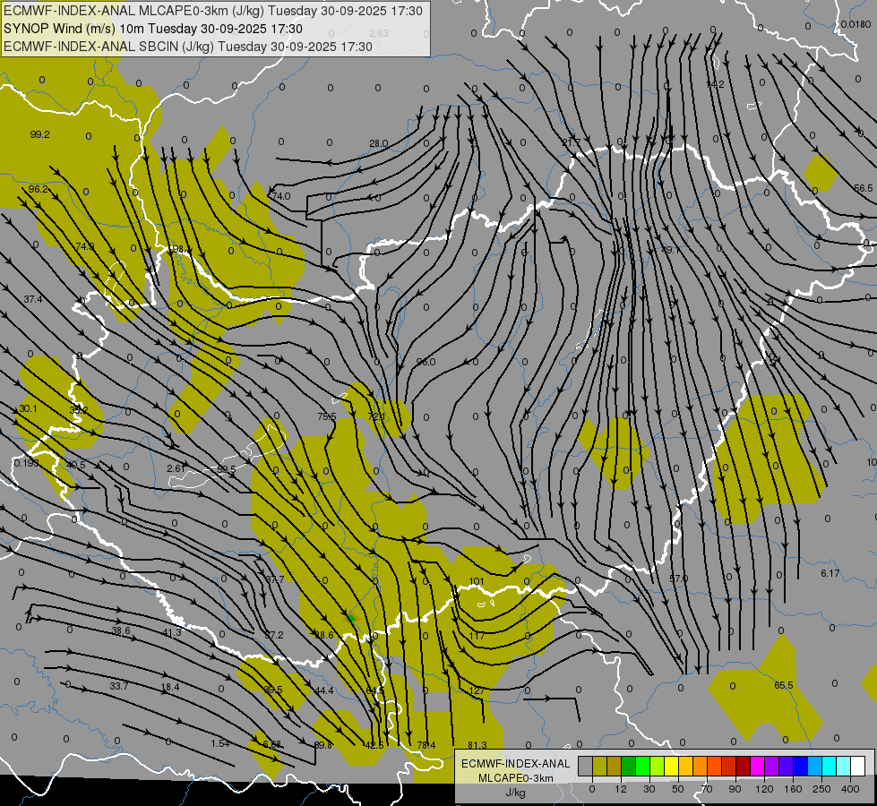Select the yellow legend color swatch
Image resolution: width=877 pixels, height=806 pixels.
[671, 767]
